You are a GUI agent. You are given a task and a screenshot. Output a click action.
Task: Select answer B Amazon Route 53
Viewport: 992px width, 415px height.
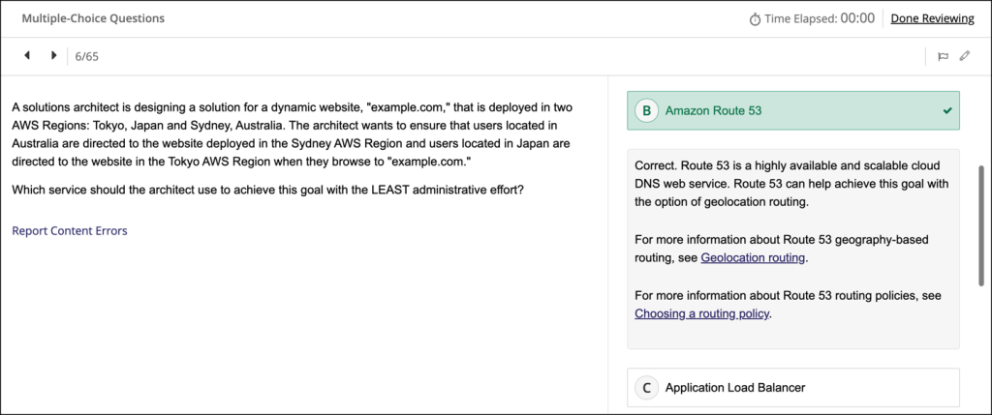click(793, 110)
